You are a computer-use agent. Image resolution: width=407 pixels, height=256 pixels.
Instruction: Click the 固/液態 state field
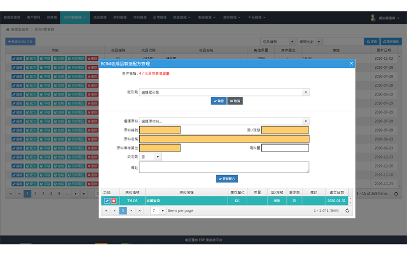tap(285, 130)
